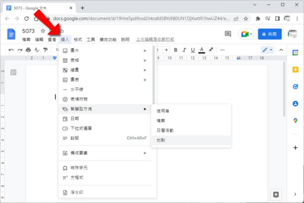Image resolution: width=304 pixels, height=203 pixels.
Task: Open Contacts side panel
Action: [295, 103]
